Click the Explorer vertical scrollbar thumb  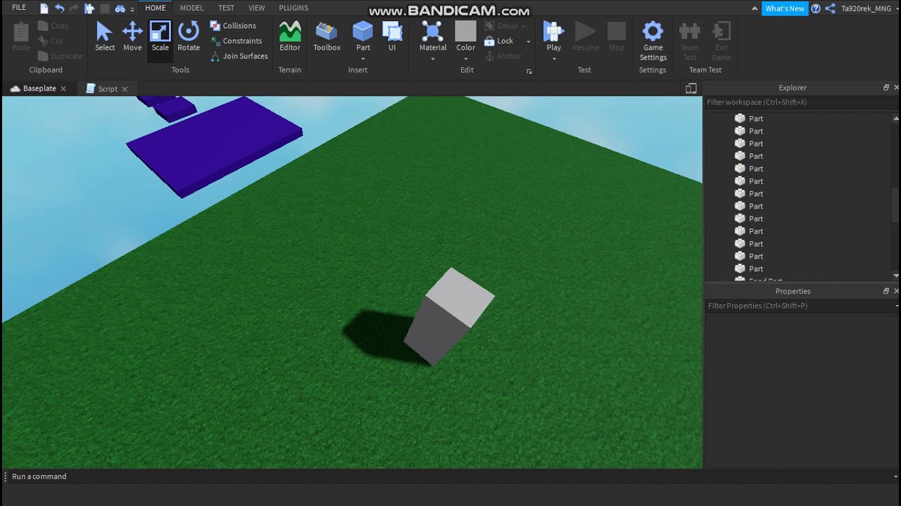(x=895, y=206)
